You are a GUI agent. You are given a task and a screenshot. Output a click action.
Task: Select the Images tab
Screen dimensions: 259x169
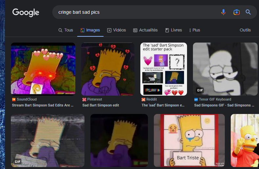pos(90,30)
